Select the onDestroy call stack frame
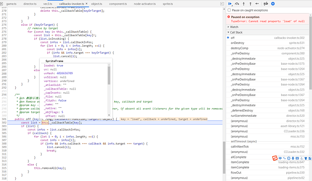 pos(268,43)
